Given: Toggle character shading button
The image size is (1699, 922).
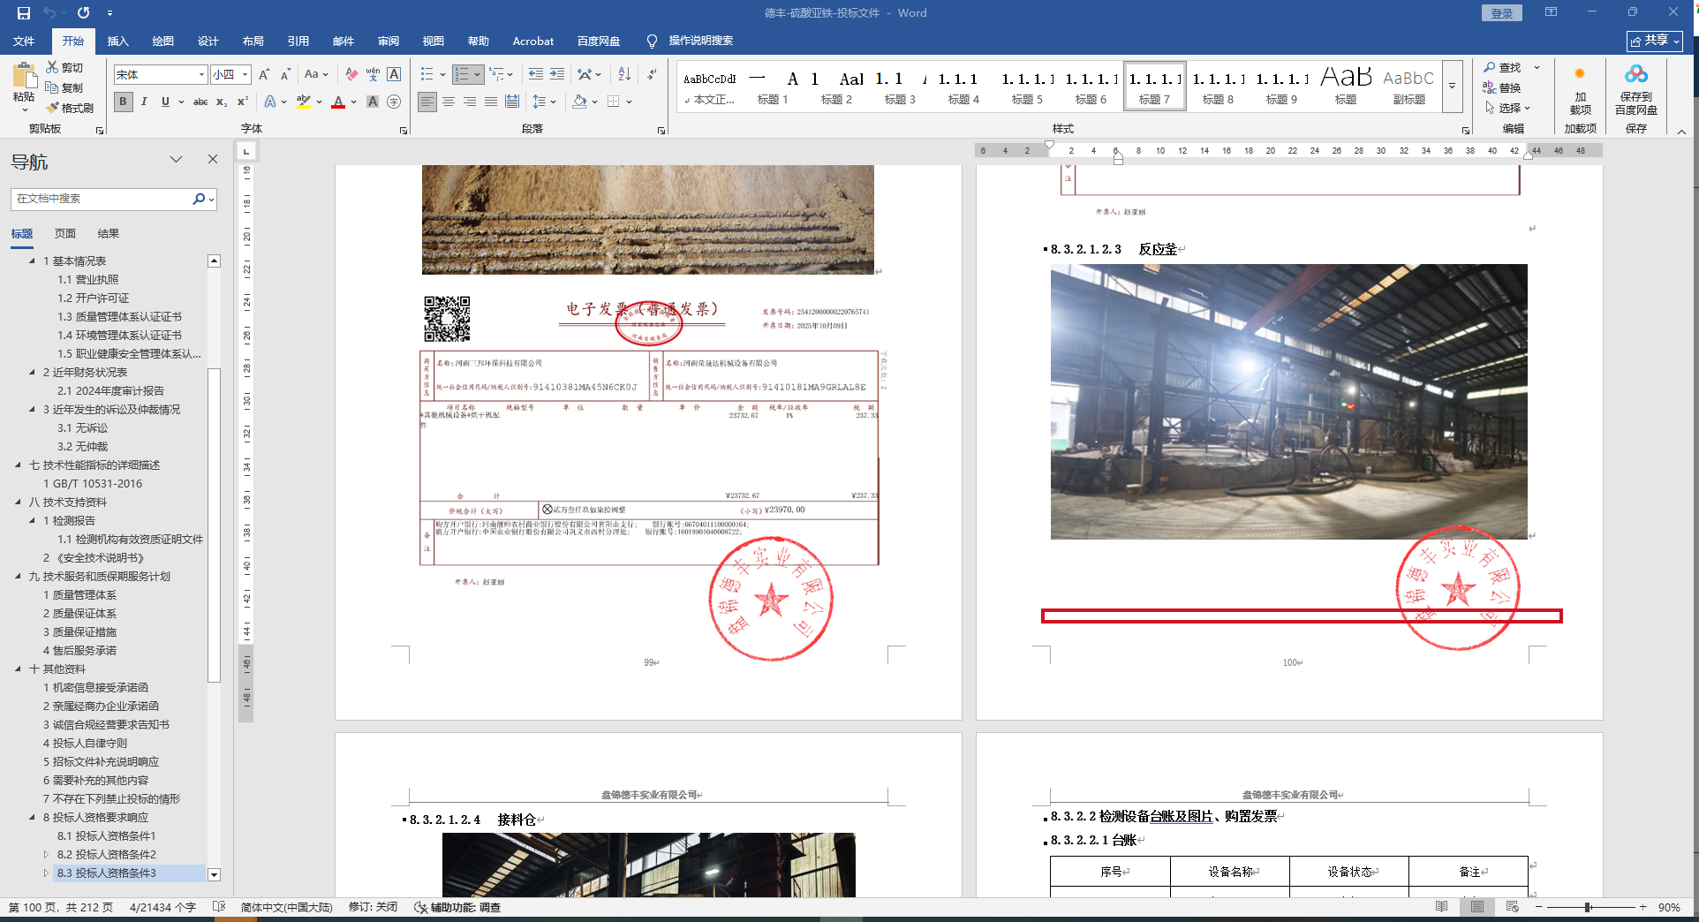Looking at the screenshot, I should 373,102.
